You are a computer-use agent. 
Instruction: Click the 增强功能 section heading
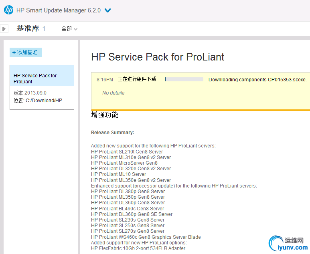[x=105, y=115]
